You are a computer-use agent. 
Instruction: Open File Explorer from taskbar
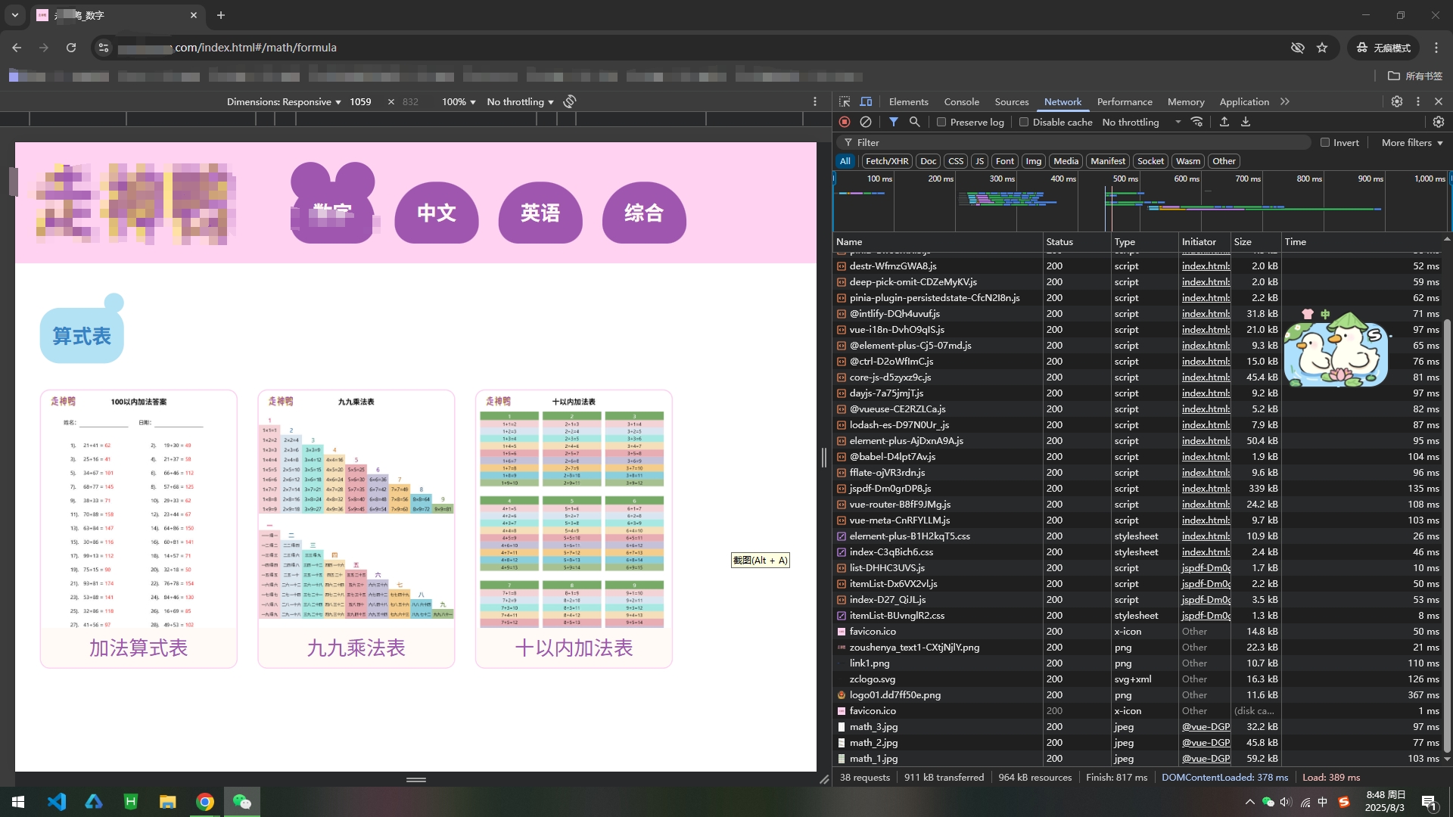coord(168,802)
